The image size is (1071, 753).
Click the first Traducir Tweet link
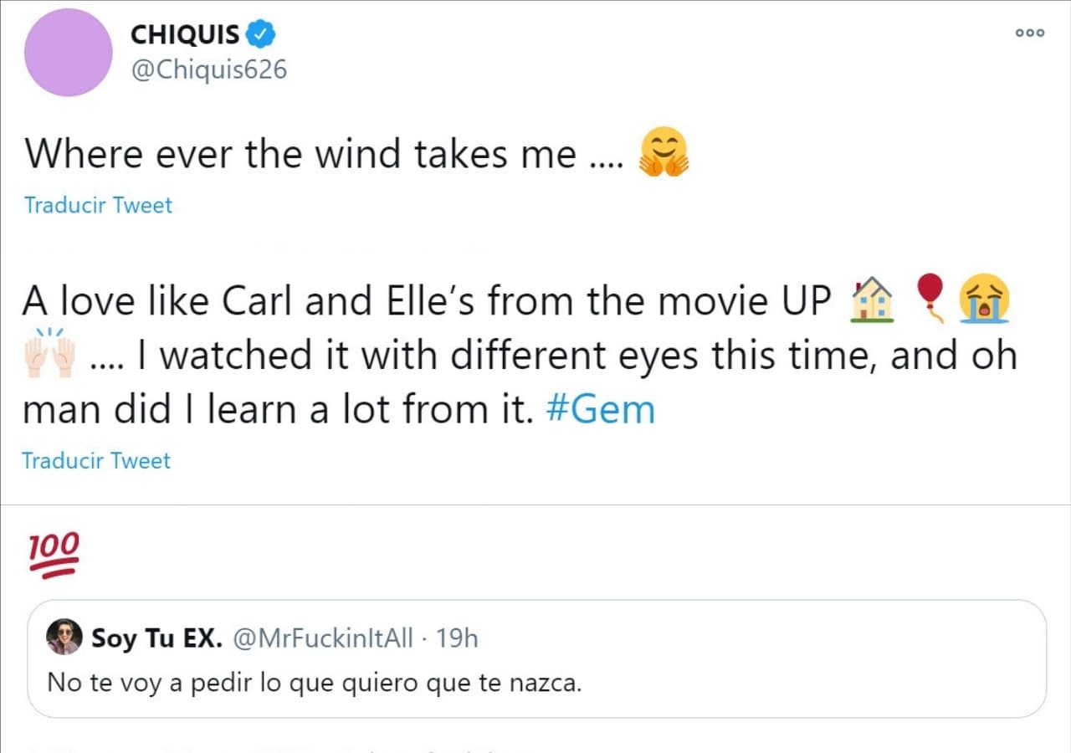click(x=97, y=205)
